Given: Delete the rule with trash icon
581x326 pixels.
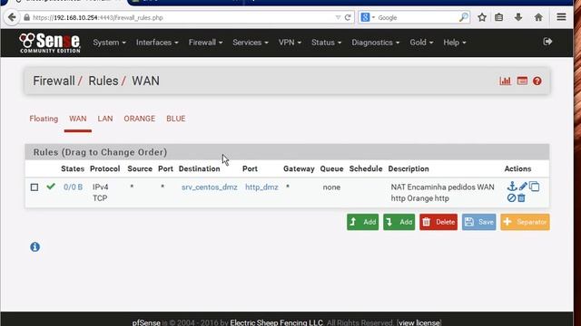Looking at the screenshot, I should pos(521,198).
